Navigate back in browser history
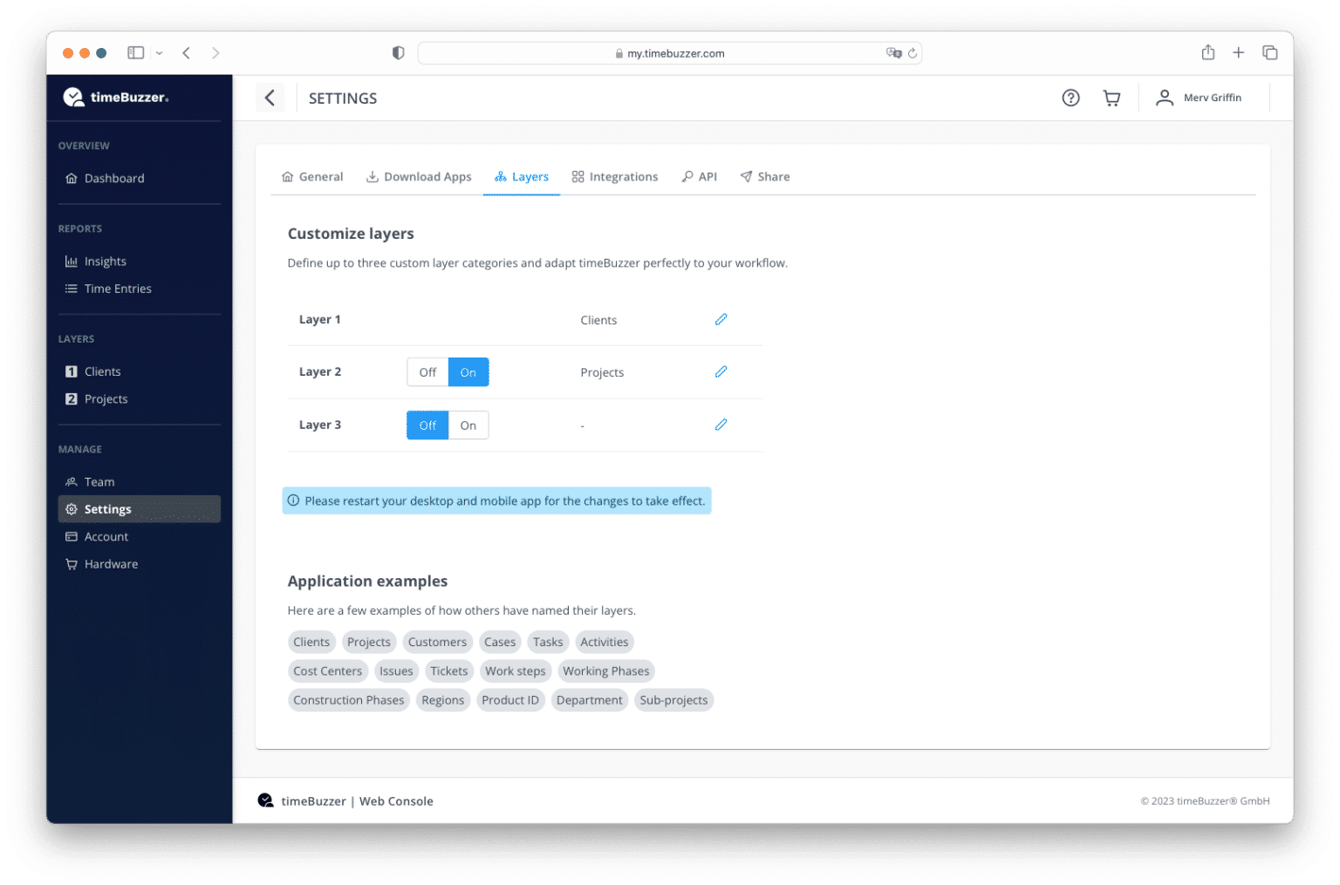This screenshot has height=885, width=1340. tap(186, 52)
